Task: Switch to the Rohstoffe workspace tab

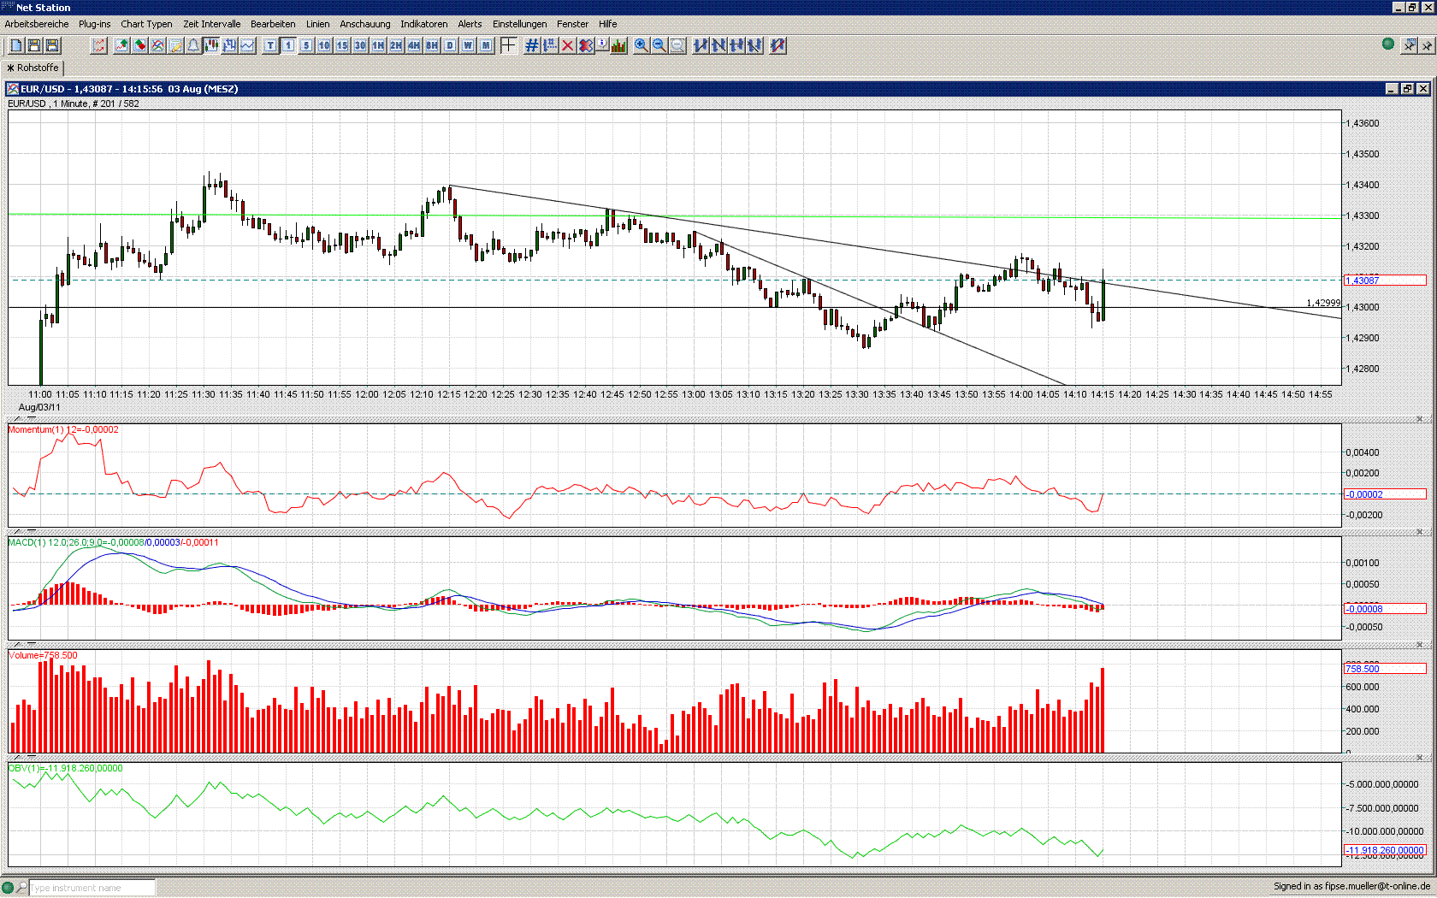Action: (x=33, y=68)
